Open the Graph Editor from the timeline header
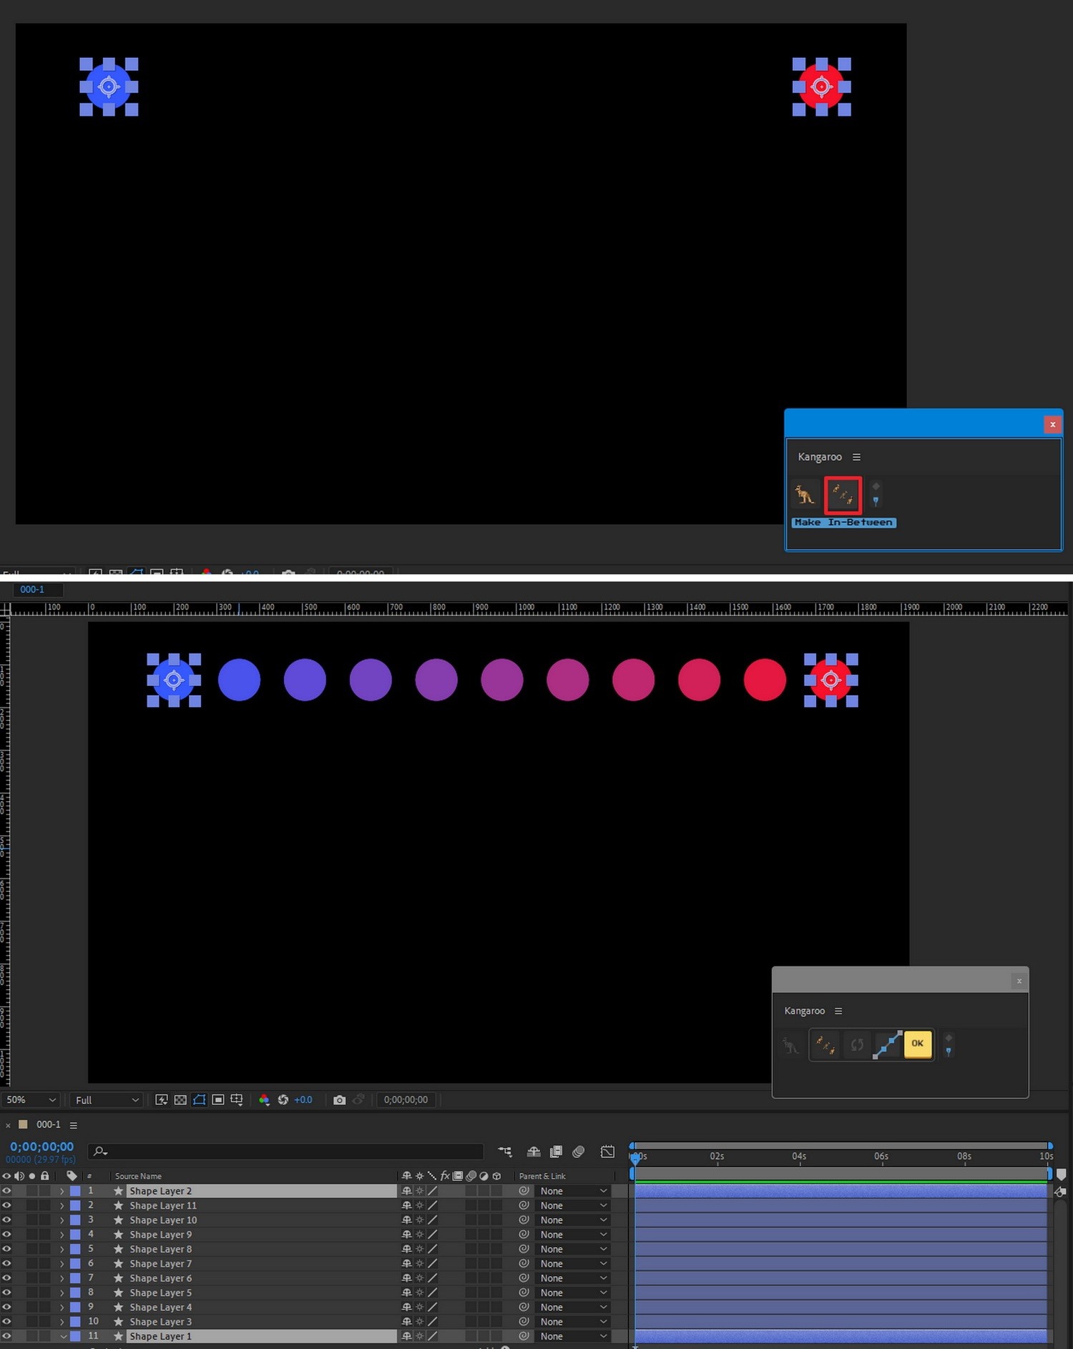The image size is (1073, 1349). (x=607, y=1152)
